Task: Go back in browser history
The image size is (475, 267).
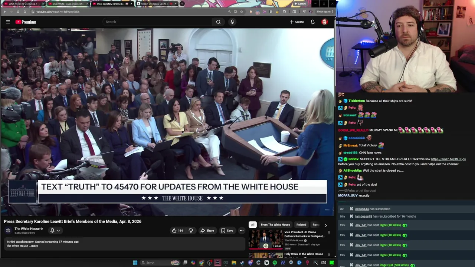Action: (4, 11)
